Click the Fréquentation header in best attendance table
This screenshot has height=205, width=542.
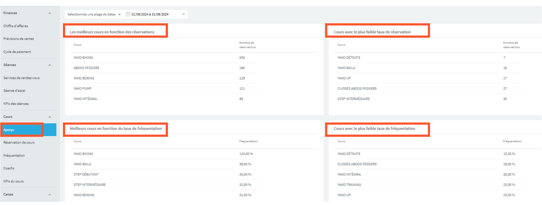click(249, 141)
